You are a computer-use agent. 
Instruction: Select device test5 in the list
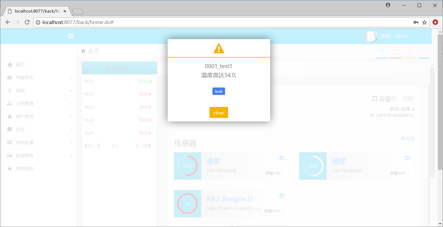tap(120, 133)
